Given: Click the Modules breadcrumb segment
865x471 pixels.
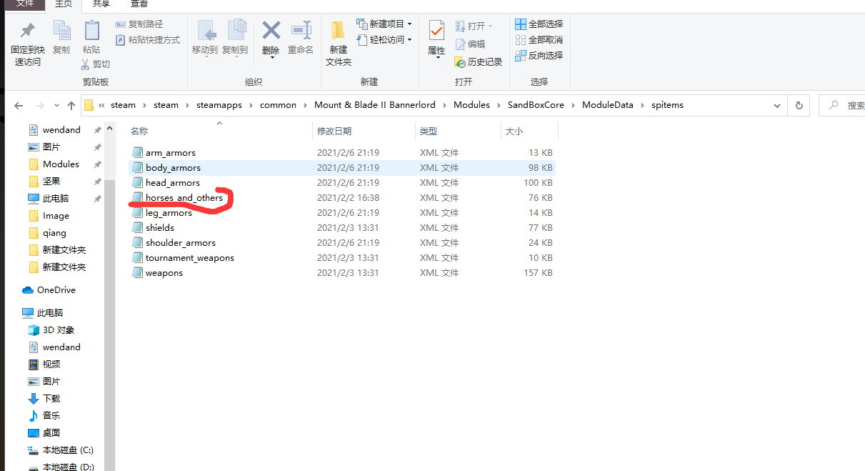Looking at the screenshot, I should pos(471,105).
